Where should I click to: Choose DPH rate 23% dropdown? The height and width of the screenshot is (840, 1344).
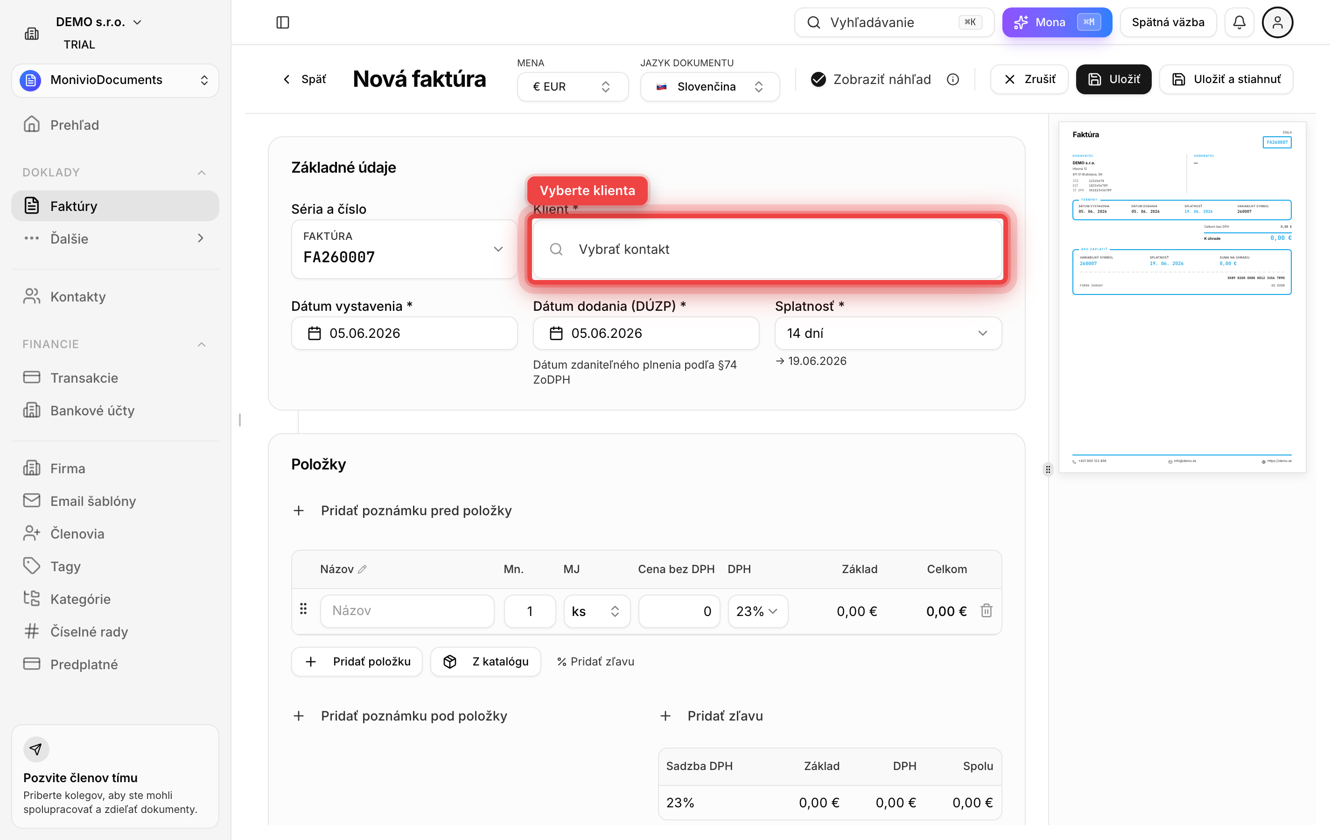pos(758,611)
